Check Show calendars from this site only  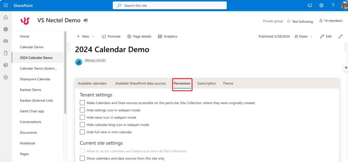pyautogui.click(x=82, y=158)
